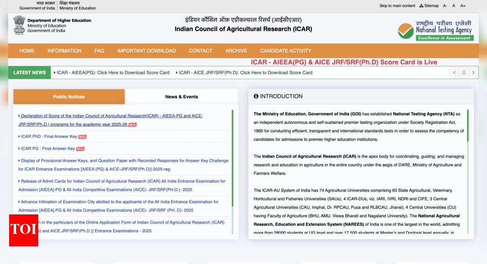Advance to next news ticker item
487x264 pixels.
click(x=473, y=72)
